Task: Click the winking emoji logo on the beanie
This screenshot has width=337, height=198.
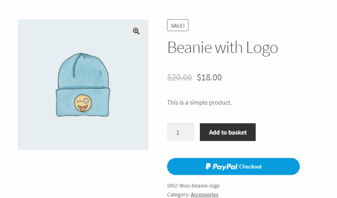Action: click(81, 102)
